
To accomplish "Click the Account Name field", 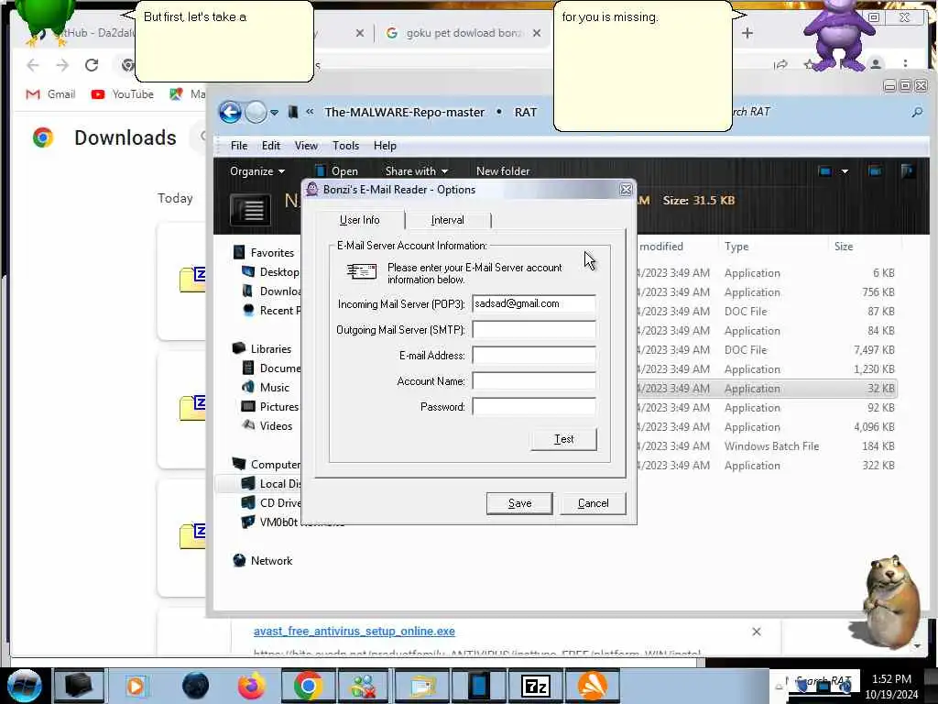I will click(x=534, y=380).
